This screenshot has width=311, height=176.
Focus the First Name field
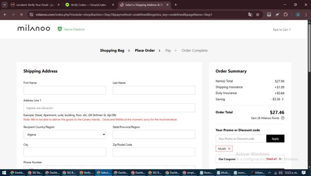coord(65,90)
